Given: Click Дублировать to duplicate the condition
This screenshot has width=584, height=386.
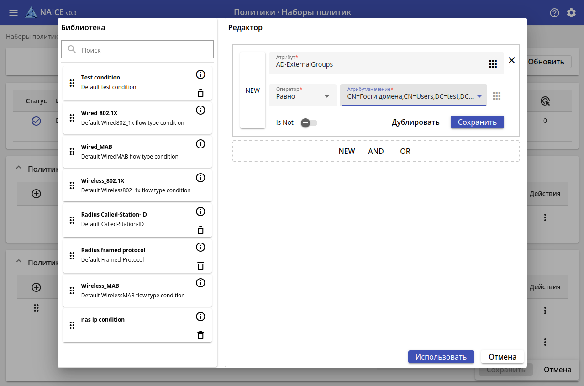Looking at the screenshot, I should coord(416,122).
